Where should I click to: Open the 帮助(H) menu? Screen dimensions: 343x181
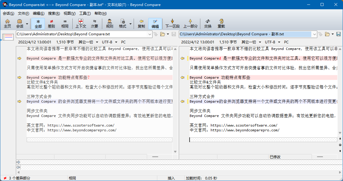pos(100,13)
